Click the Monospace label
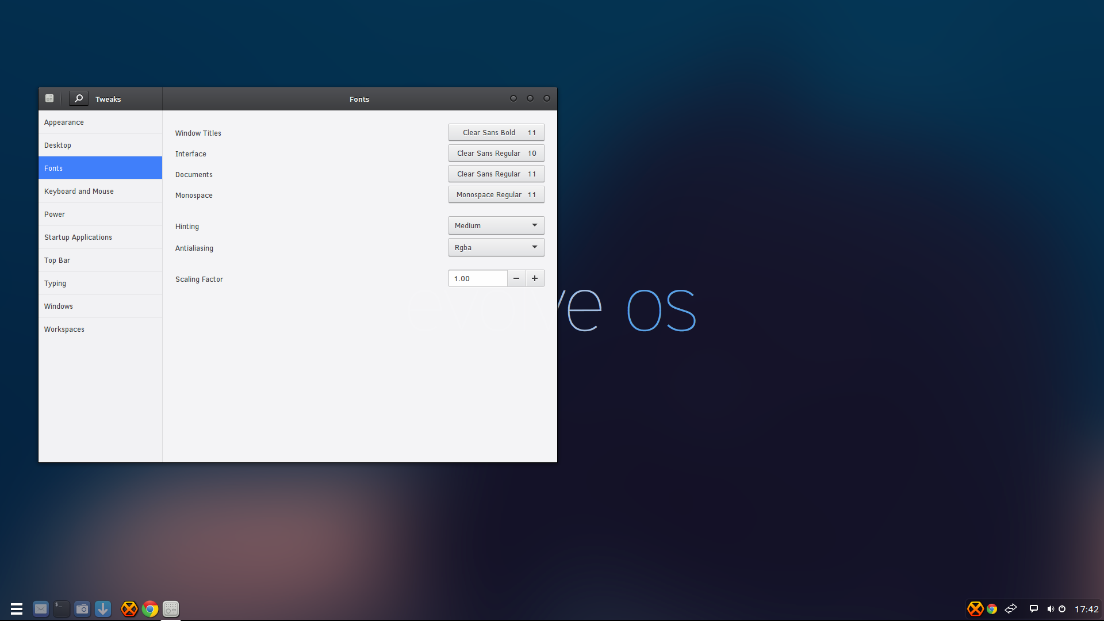This screenshot has width=1104, height=621. pyautogui.click(x=194, y=195)
